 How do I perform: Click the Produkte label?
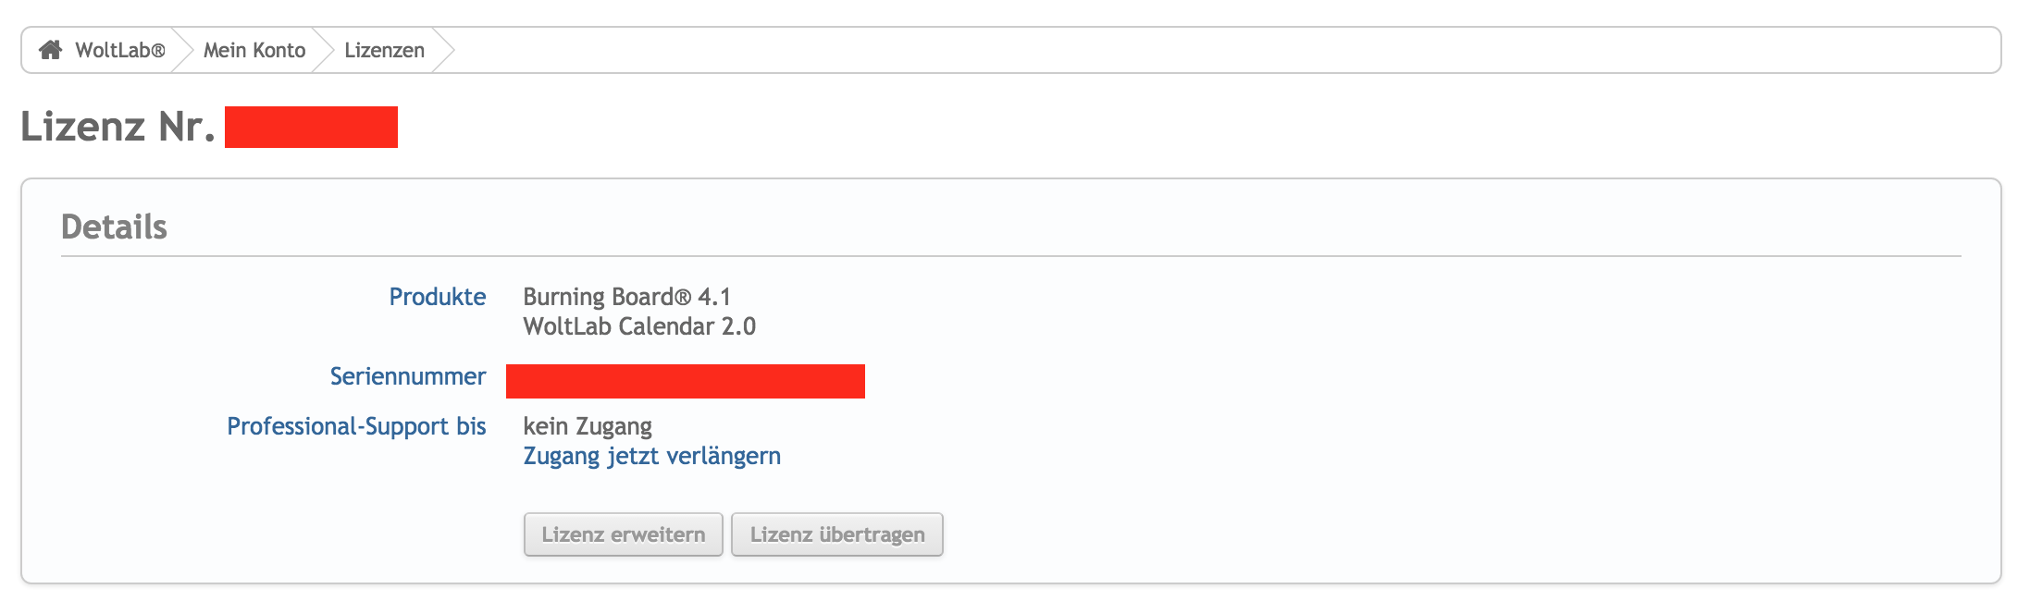(437, 297)
